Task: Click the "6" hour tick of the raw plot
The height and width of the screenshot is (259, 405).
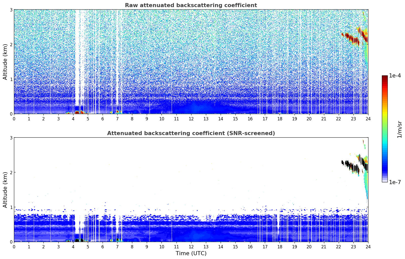Action: click(x=103, y=119)
